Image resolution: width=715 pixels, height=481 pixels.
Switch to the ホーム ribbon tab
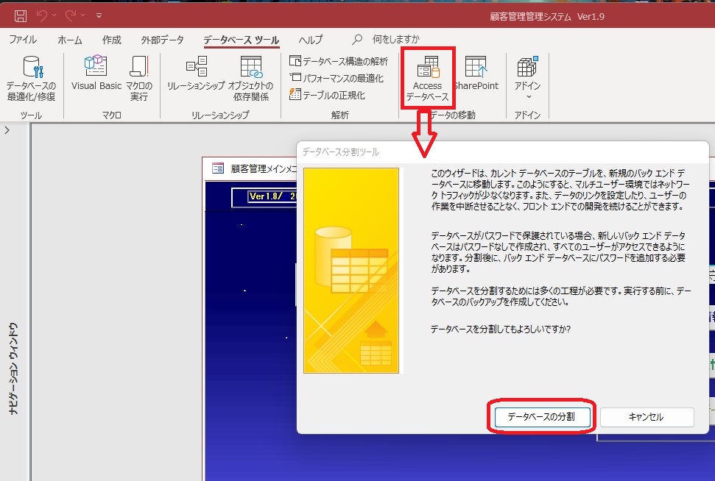tap(70, 40)
